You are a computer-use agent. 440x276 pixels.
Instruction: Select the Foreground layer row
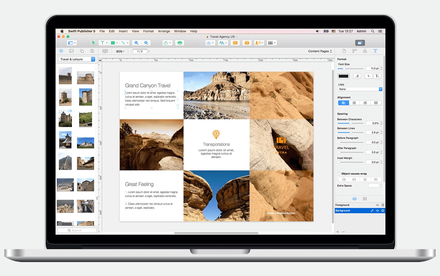click(360, 205)
